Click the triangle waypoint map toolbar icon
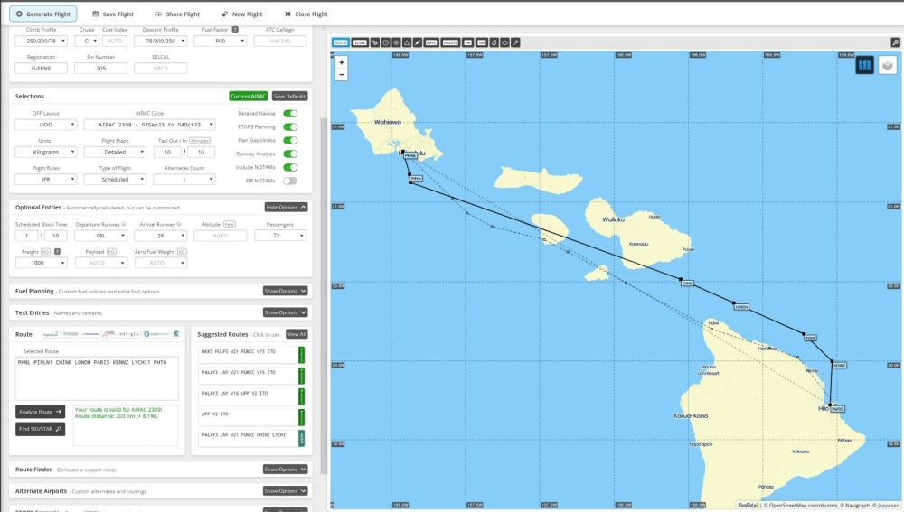904x512 pixels. [x=407, y=42]
